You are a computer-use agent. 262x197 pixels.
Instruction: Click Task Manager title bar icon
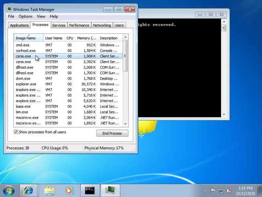9,9
